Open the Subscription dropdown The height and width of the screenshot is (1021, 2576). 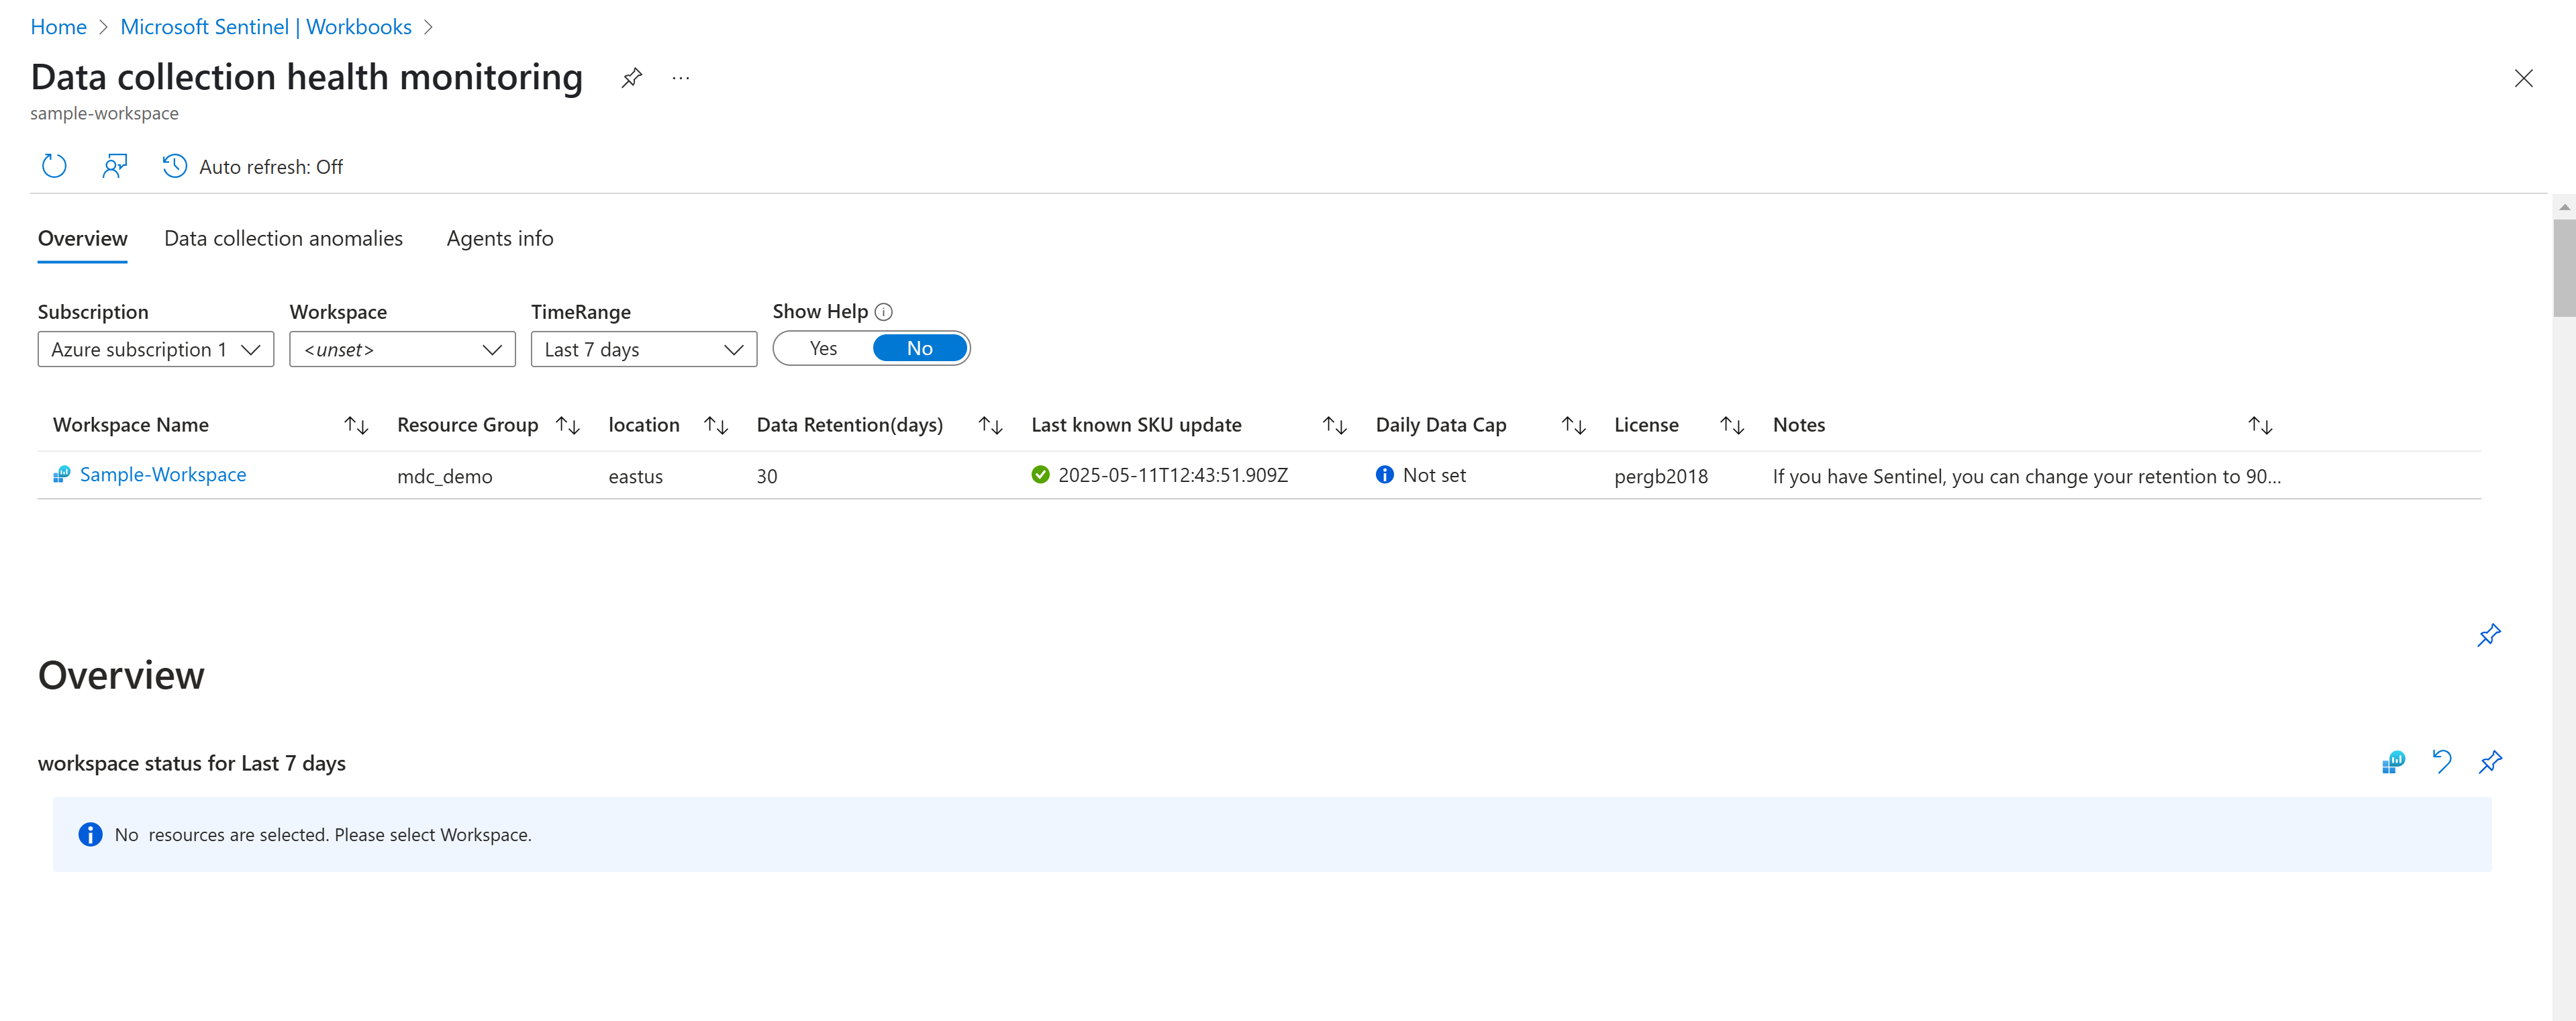pyautogui.click(x=156, y=349)
